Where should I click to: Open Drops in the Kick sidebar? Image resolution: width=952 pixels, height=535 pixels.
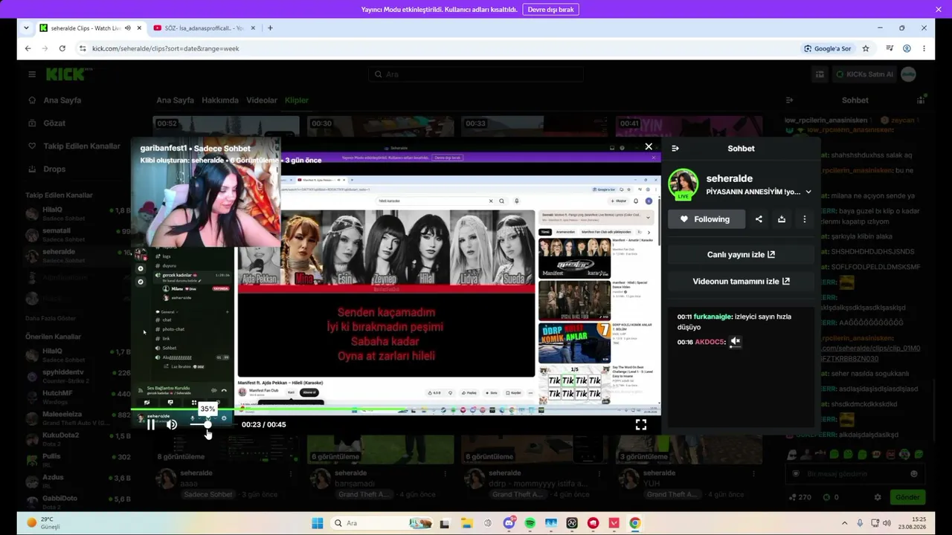click(x=54, y=169)
